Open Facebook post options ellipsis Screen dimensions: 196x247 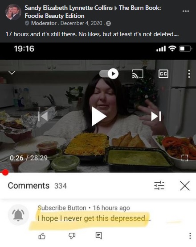pos(186,11)
